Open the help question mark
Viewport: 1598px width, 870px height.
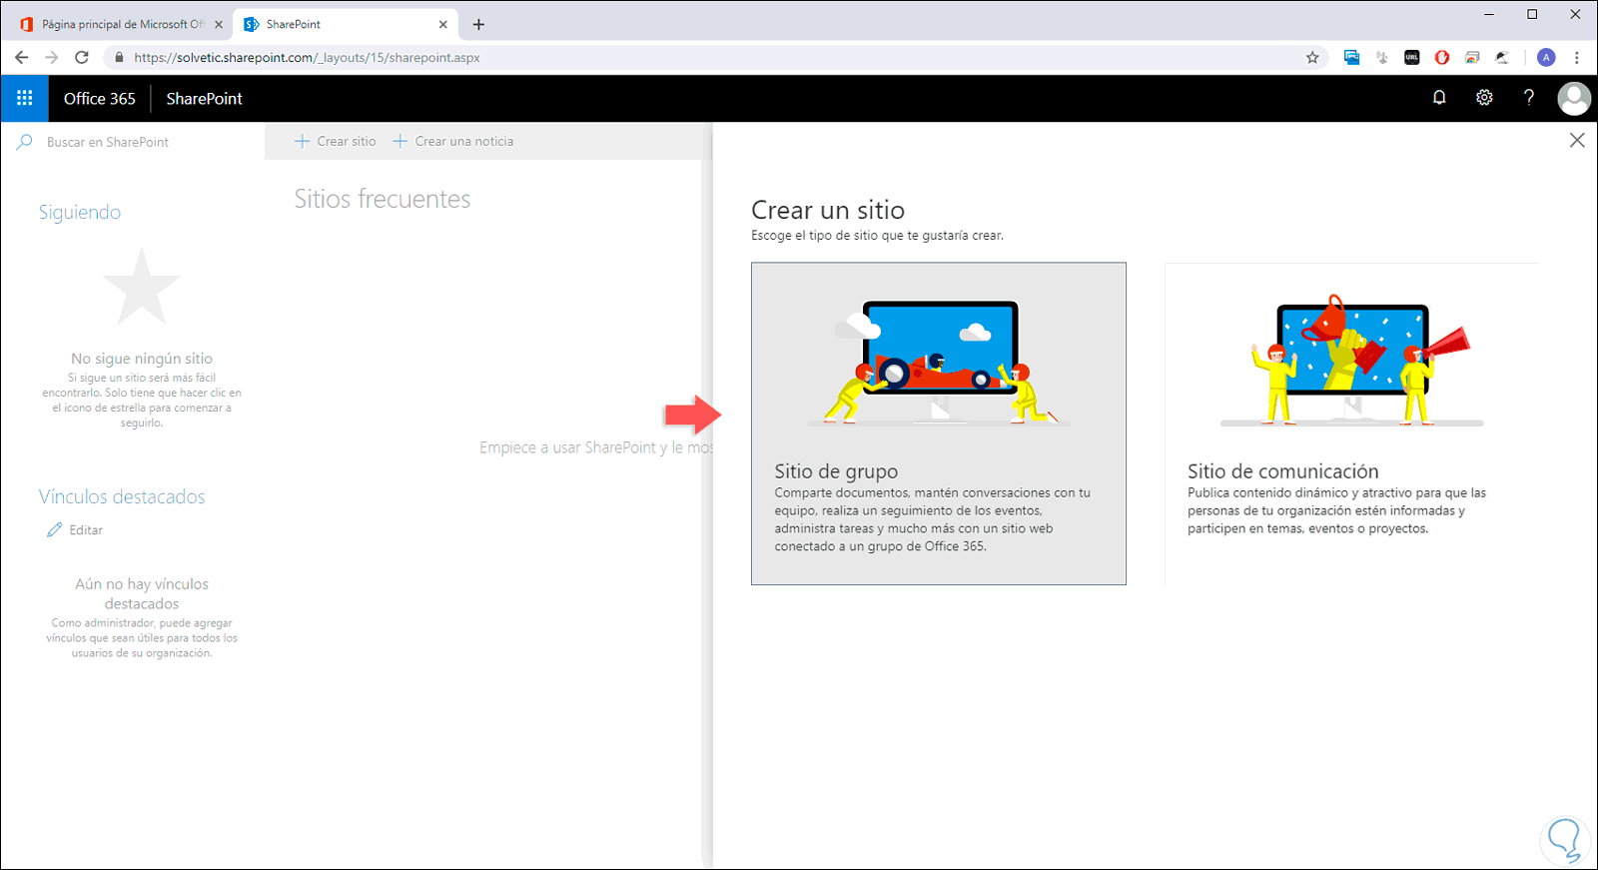[1529, 98]
